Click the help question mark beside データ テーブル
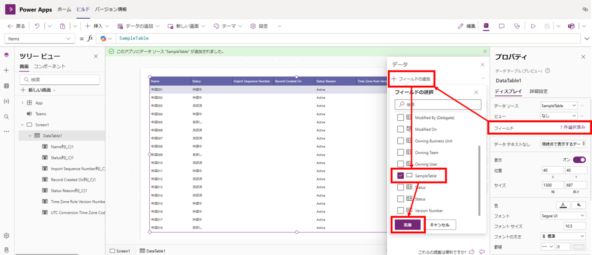592x255 pixels. point(548,71)
